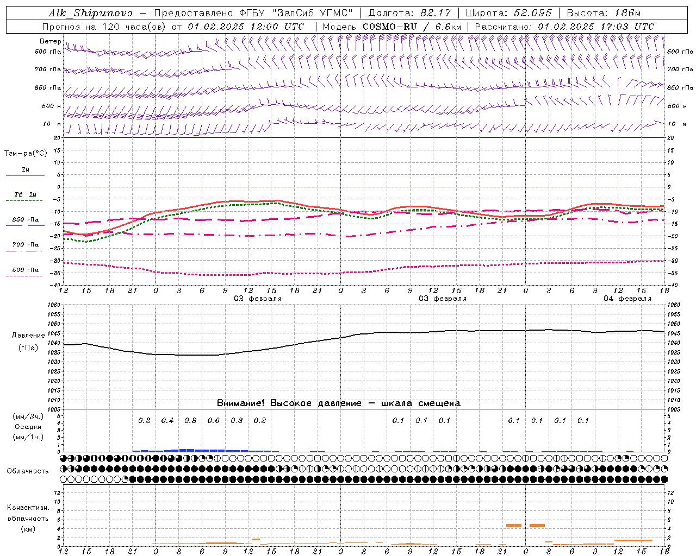696x556 pixels.
Task: Click the Облачность cloudiness label
Action: pyautogui.click(x=28, y=471)
